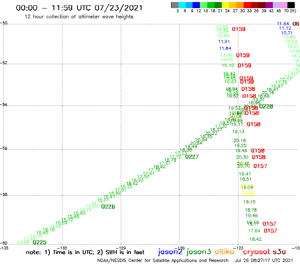This screenshot has height=264, width=300.
Task: Select the "-123" longitude axis label
Action: [x=238, y=248]
